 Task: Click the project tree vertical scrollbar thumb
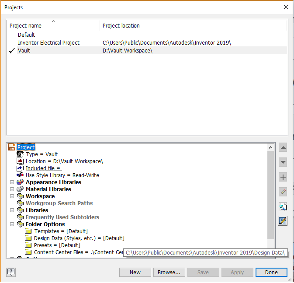[270, 195]
